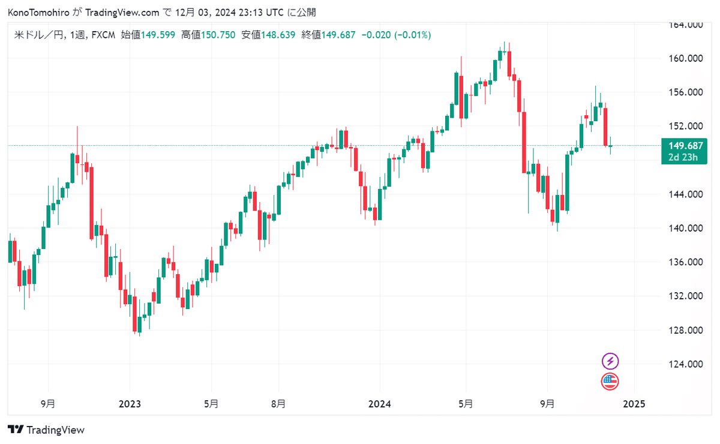Viewport: 720px width, 444px height.
Task: Click the 124.000 price axis label
Action: pos(686,364)
